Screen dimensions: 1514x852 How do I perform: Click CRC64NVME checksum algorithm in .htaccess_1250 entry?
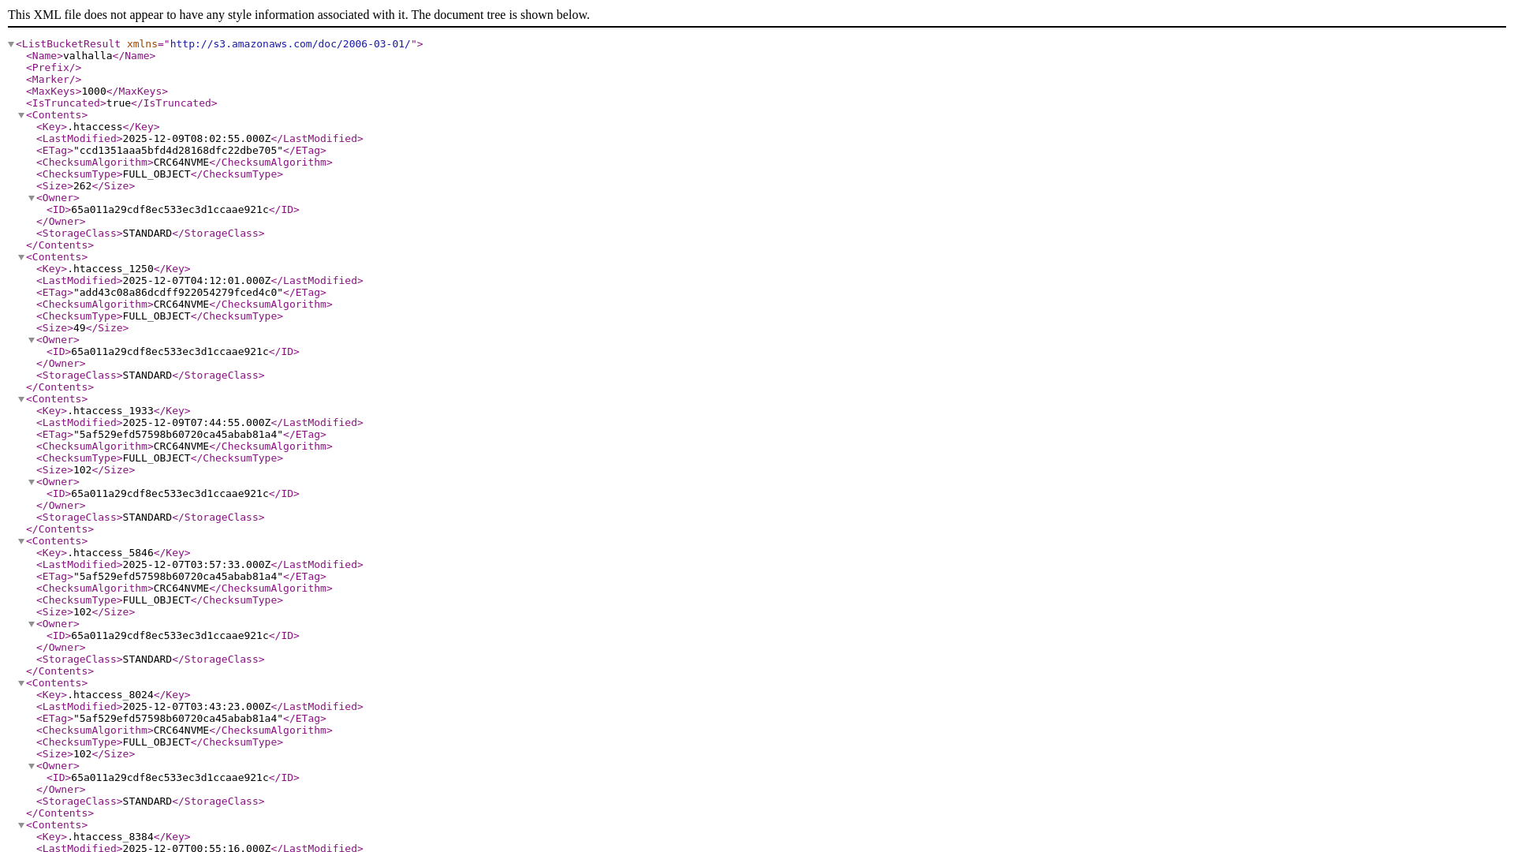click(181, 305)
